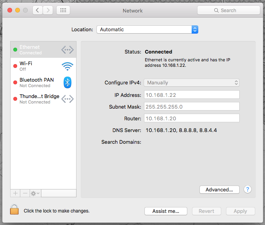Add a new network service with plus
The width and height of the screenshot is (265, 225).
(16, 193)
